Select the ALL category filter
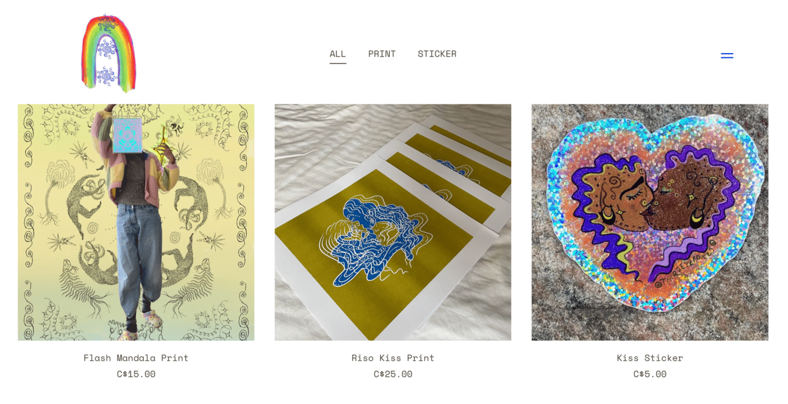The width and height of the screenshot is (788, 404). [338, 54]
